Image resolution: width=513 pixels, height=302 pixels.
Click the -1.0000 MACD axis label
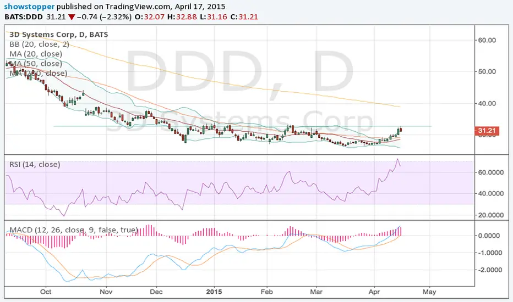(x=489, y=253)
